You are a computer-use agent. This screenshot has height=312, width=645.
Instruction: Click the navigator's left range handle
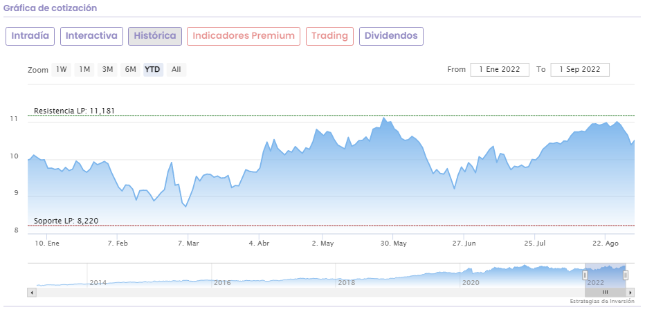pyautogui.click(x=585, y=275)
